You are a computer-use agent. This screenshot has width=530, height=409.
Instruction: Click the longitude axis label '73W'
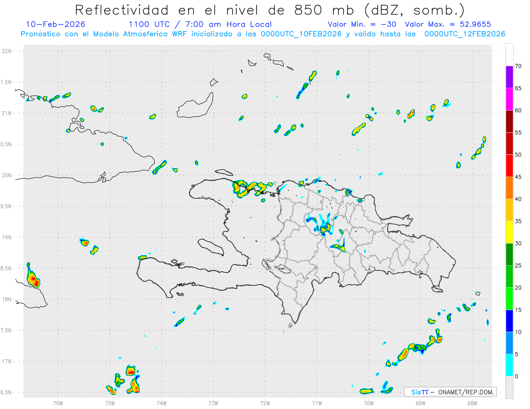tap(213, 402)
